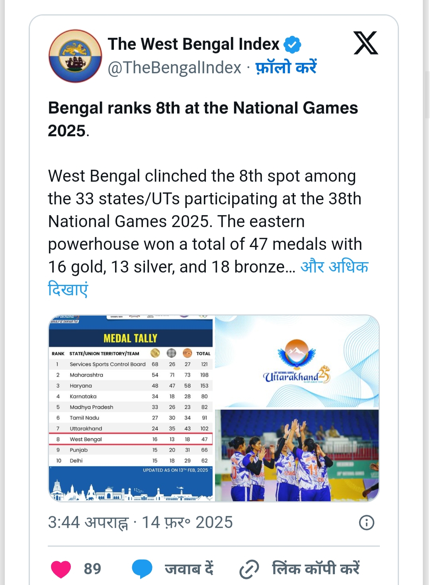Open The West Bengal Index profile avatar
The height and width of the screenshot is (585, 430).
tap(75, 56)
